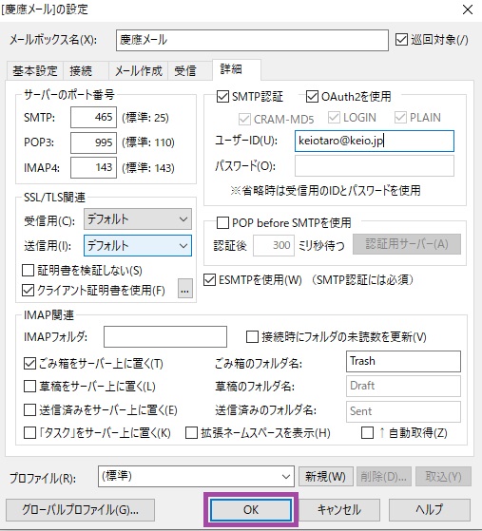Click the OK button
This screenshot has width=482, height=531.
(x=251, y=510)
